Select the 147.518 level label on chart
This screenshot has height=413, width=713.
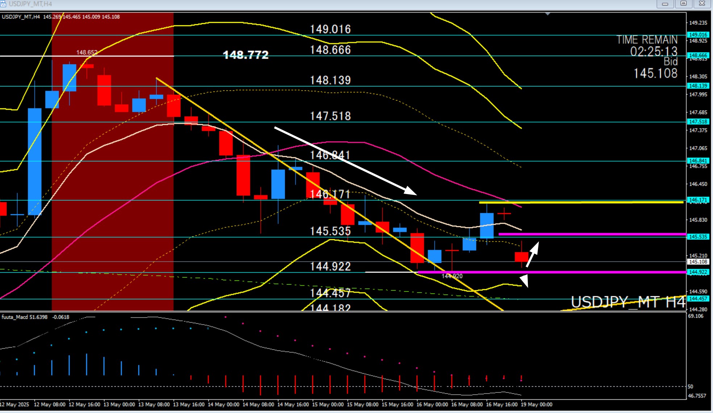tap(330, 116)
